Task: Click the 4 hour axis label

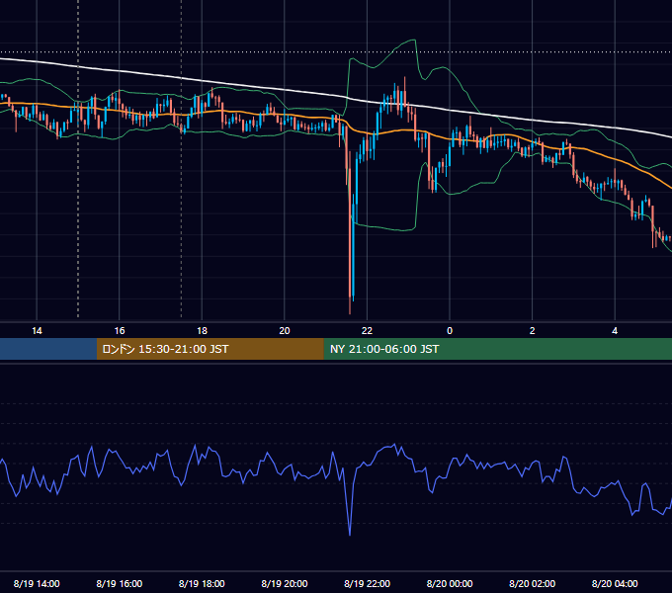Action: (x=615, y=331)
